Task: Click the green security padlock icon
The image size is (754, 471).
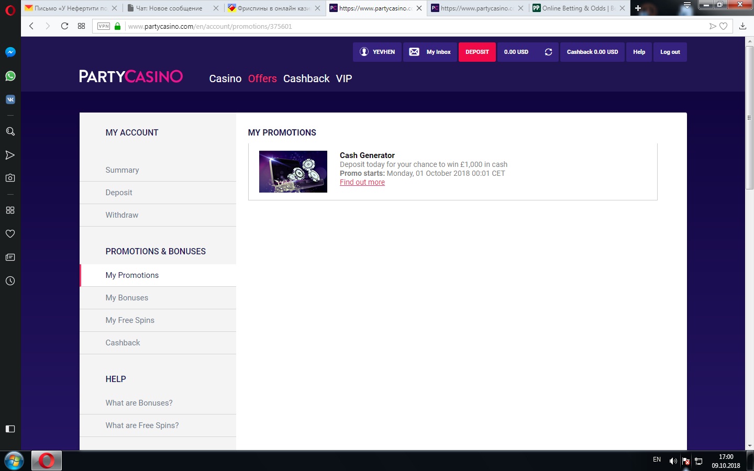Action: tap(117, 26)
